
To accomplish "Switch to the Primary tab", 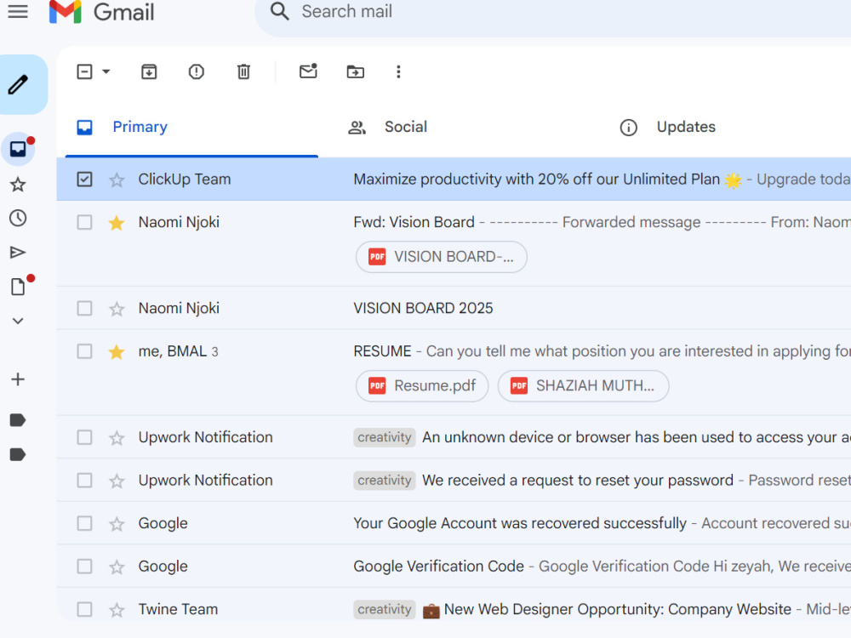I will (191, 128).
